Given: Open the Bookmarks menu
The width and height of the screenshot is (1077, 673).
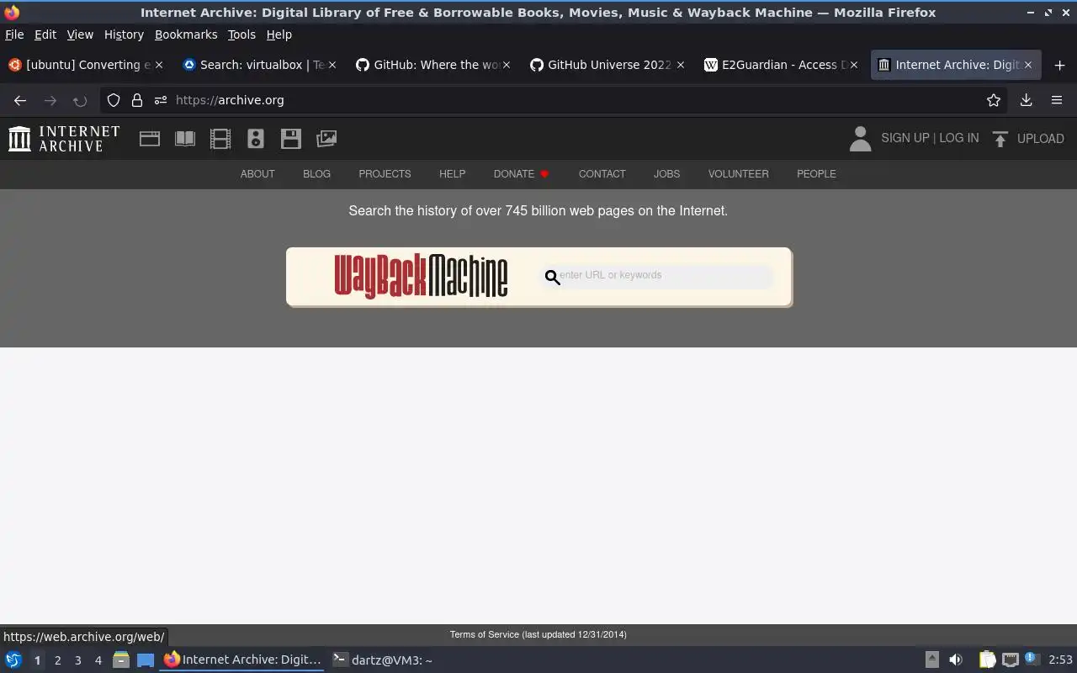Looking at the screenshot, I should click(186, 34).
